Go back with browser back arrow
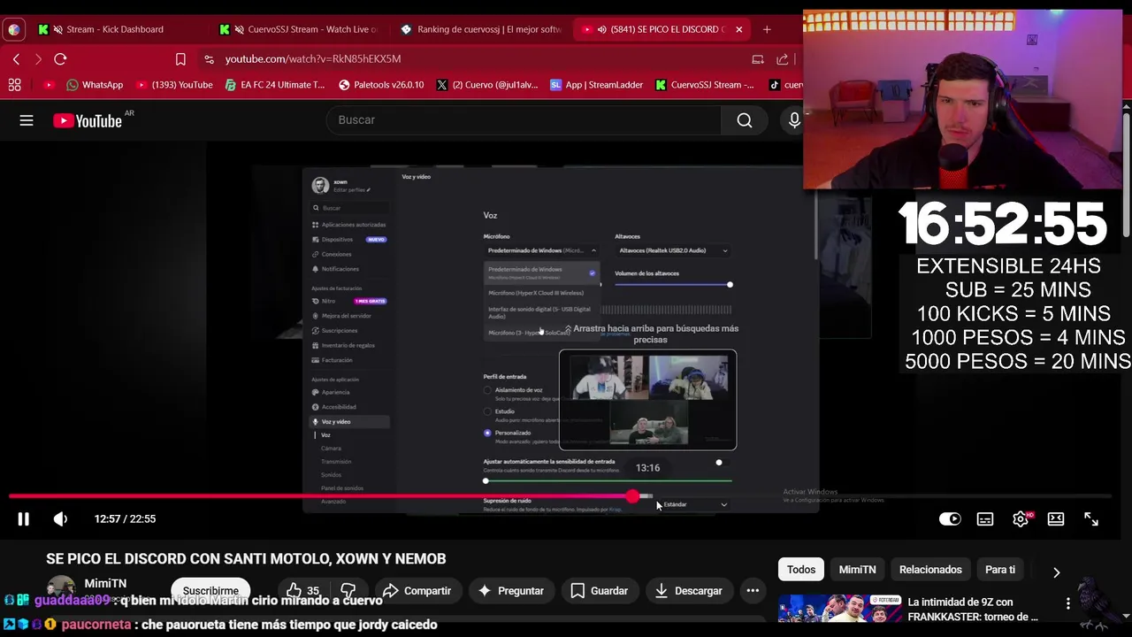 [16, 59]
